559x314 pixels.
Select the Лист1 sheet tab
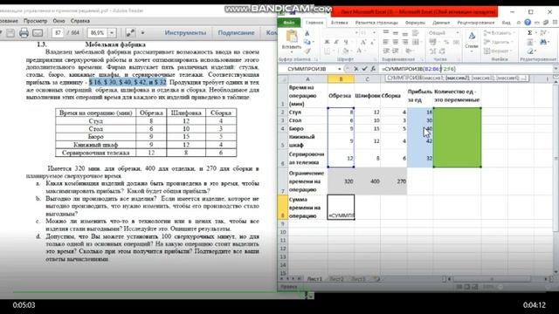(x=314, y=279)
